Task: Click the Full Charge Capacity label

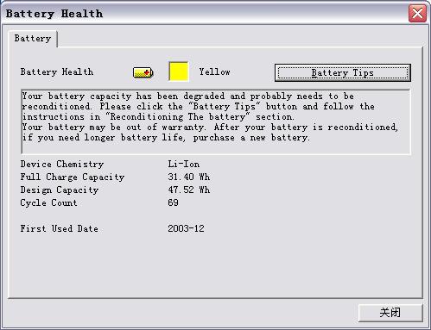Action: 73,177
